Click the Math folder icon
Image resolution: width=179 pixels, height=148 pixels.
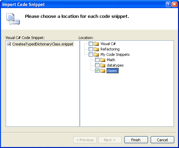pyautogui.click(x=102, y=60)
